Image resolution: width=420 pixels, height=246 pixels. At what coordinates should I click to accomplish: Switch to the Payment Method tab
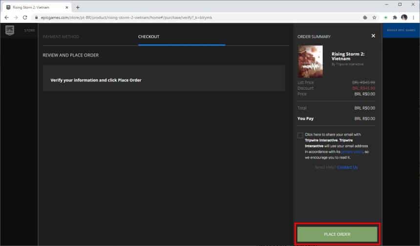(x=61, y=37)
